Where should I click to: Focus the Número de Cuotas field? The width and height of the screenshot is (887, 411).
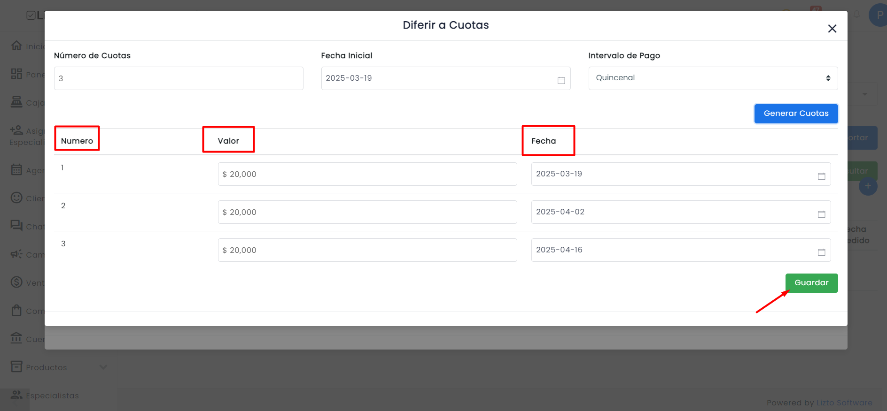pyautogui.click(x=179, y=78)
